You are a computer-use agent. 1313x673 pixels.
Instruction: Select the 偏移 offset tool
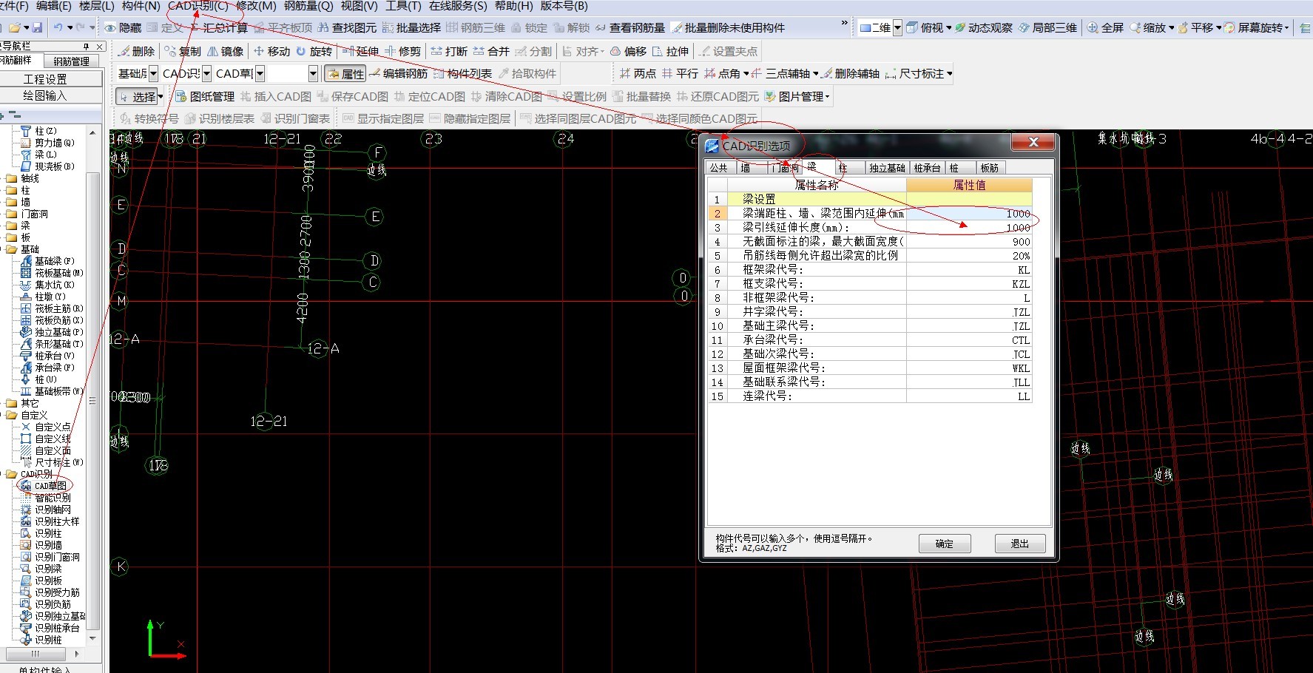click(x=628, y=51)
